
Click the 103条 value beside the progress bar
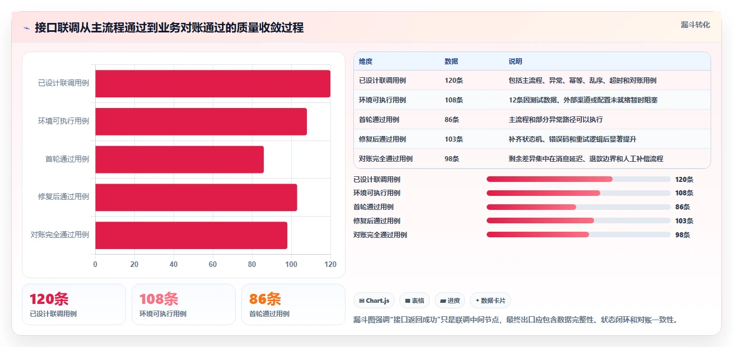click(x=684, y=221)
